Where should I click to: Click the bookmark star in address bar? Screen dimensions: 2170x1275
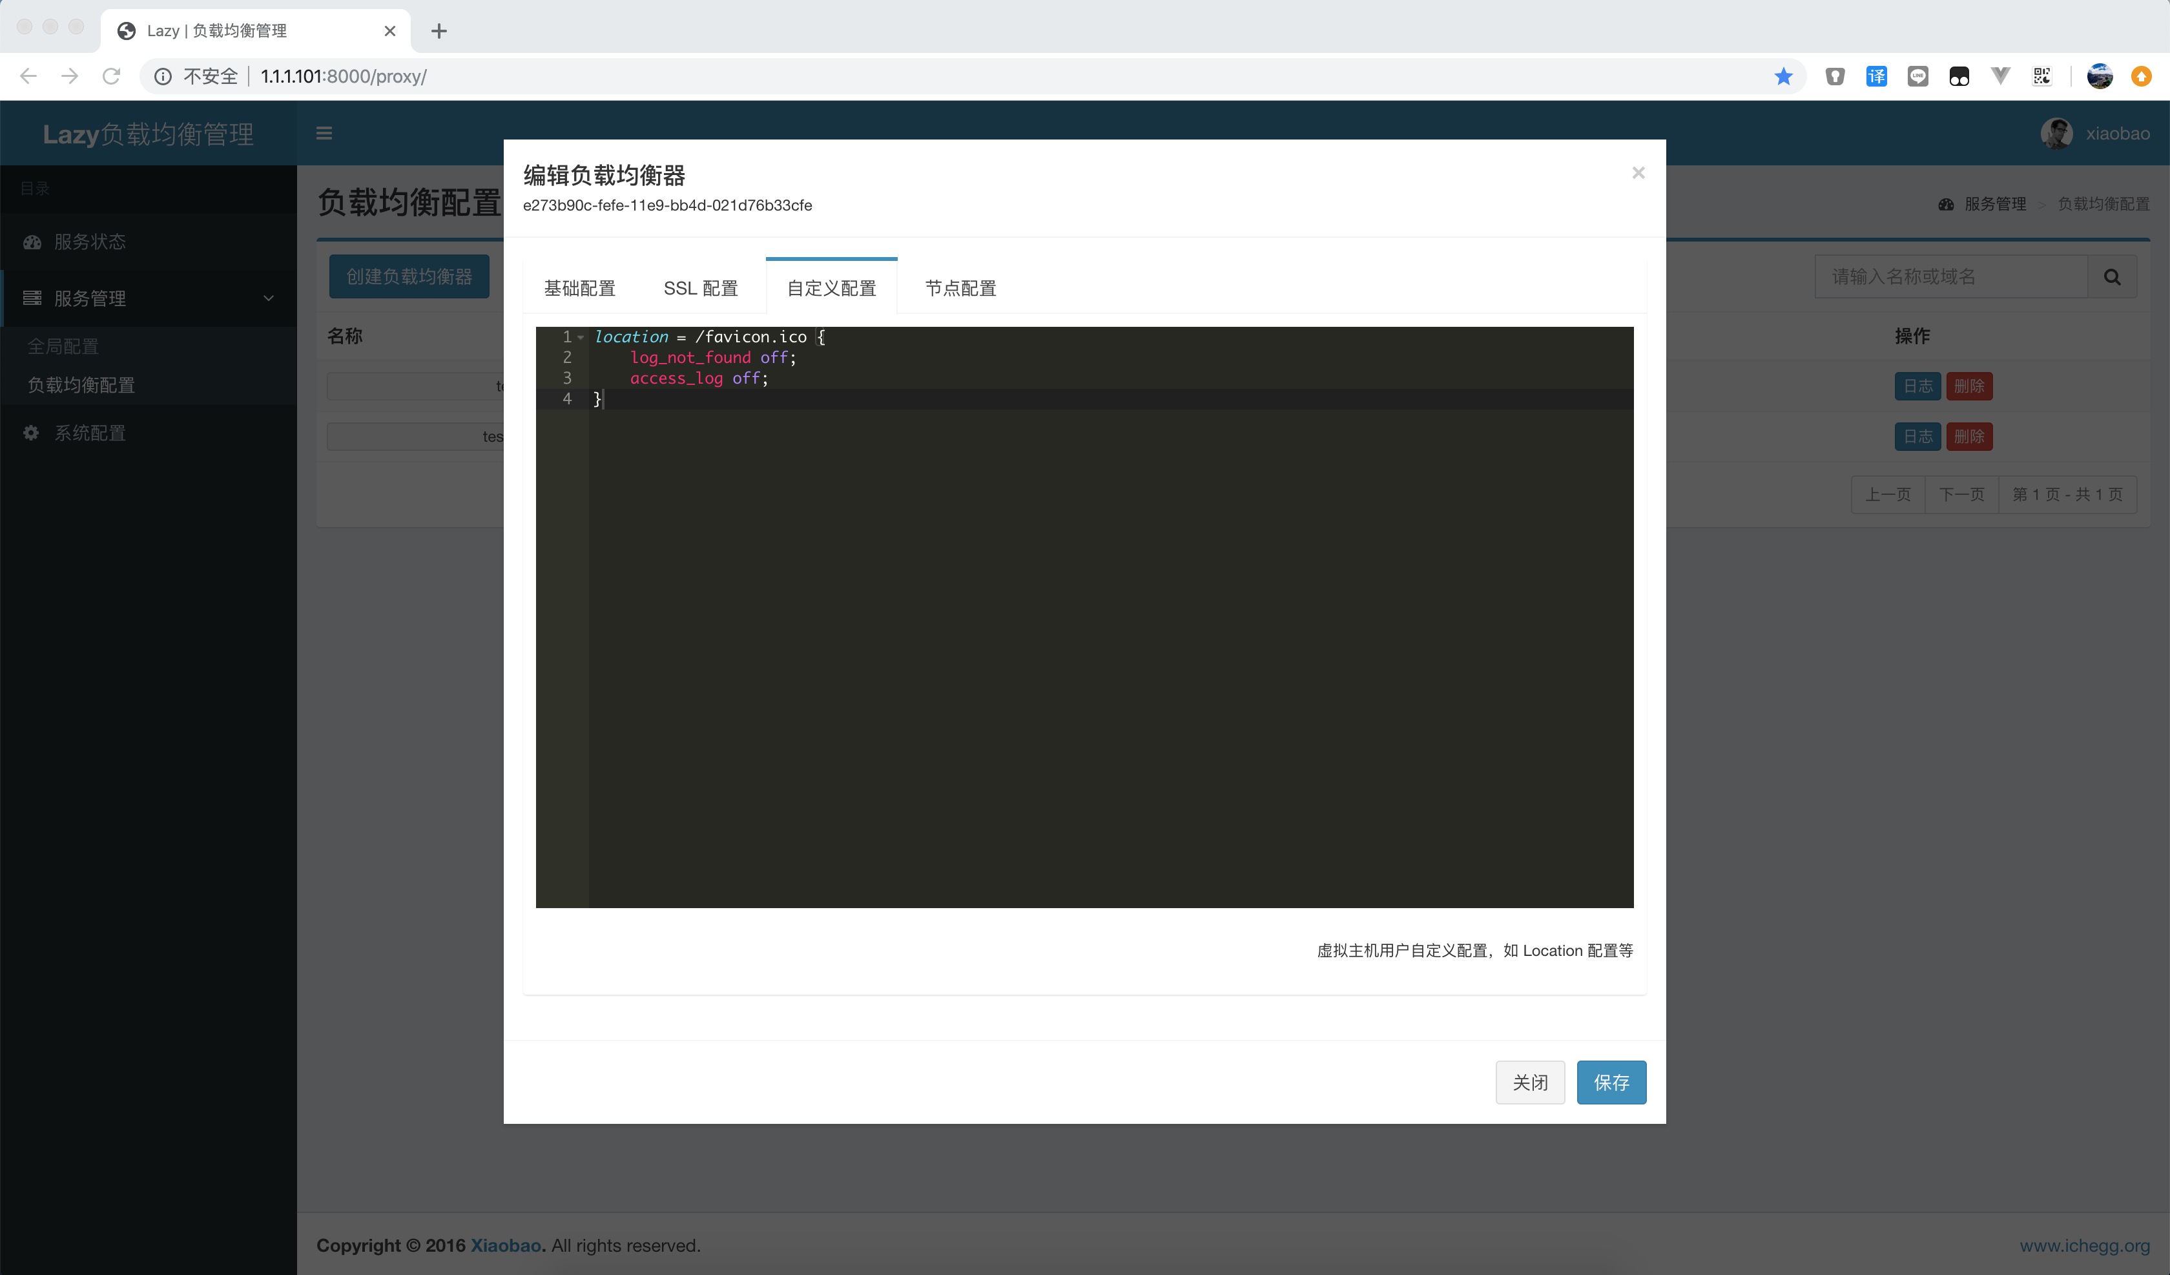pos(1783,77)
